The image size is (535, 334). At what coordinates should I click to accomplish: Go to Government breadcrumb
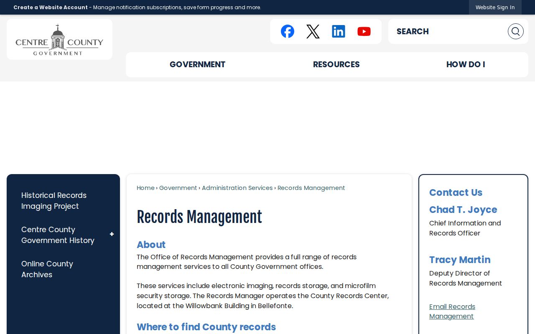pos(178,188)
